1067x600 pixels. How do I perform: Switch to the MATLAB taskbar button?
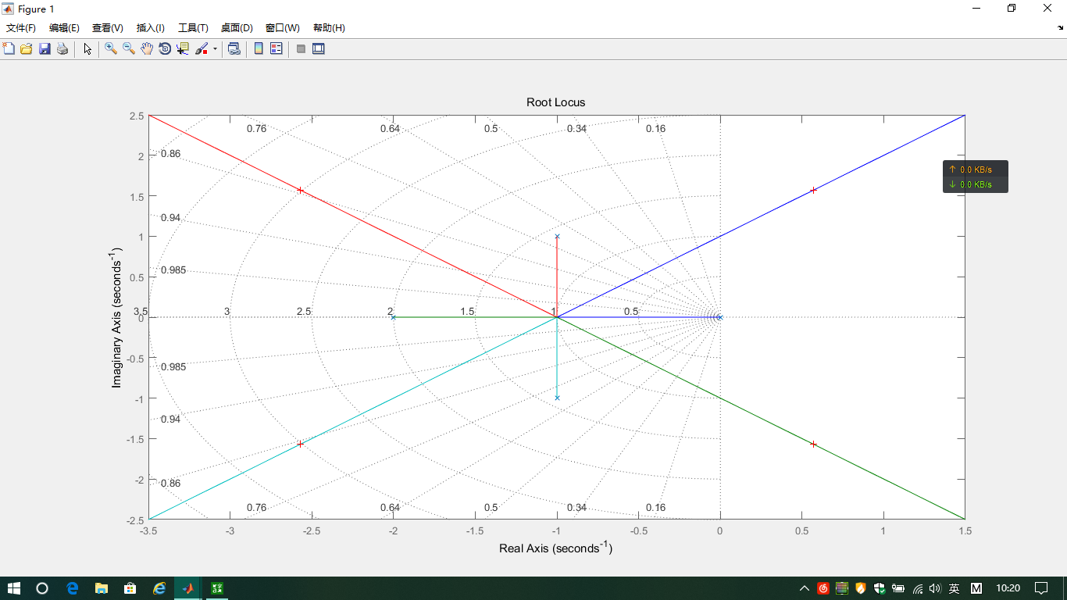tap(187, 588)
